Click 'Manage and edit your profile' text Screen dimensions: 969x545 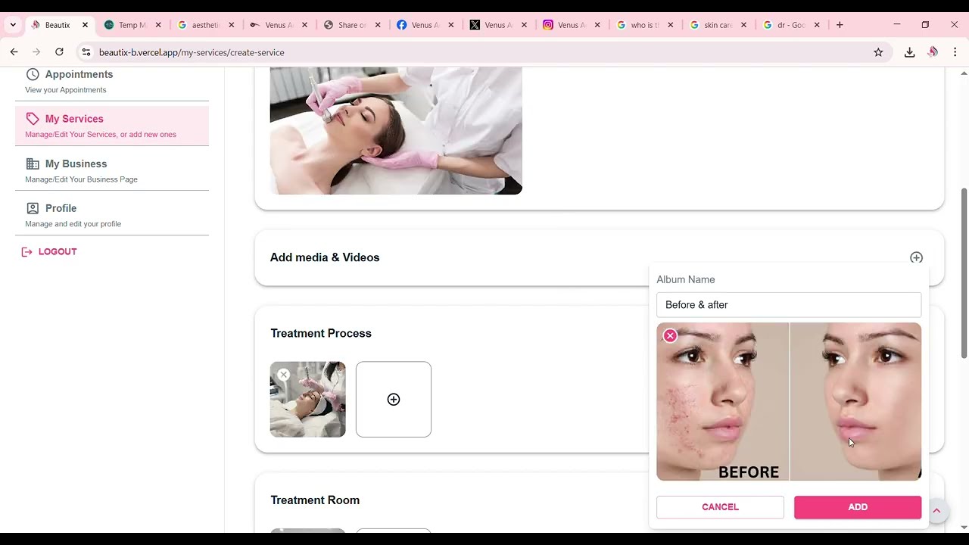(73, 224)
